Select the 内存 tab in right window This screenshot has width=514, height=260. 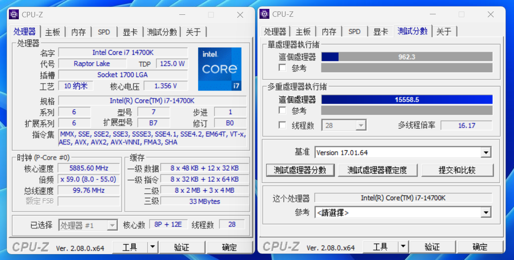329,32
